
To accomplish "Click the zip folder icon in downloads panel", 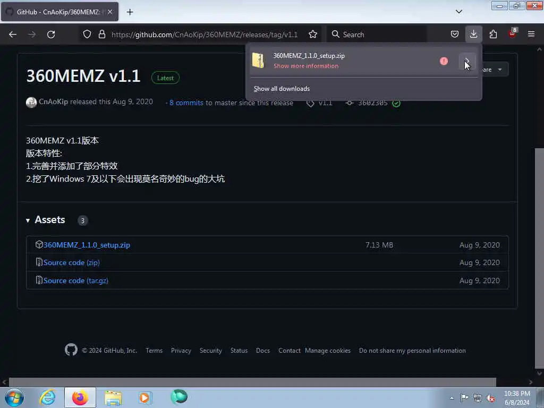I will [x=258, y=61].
